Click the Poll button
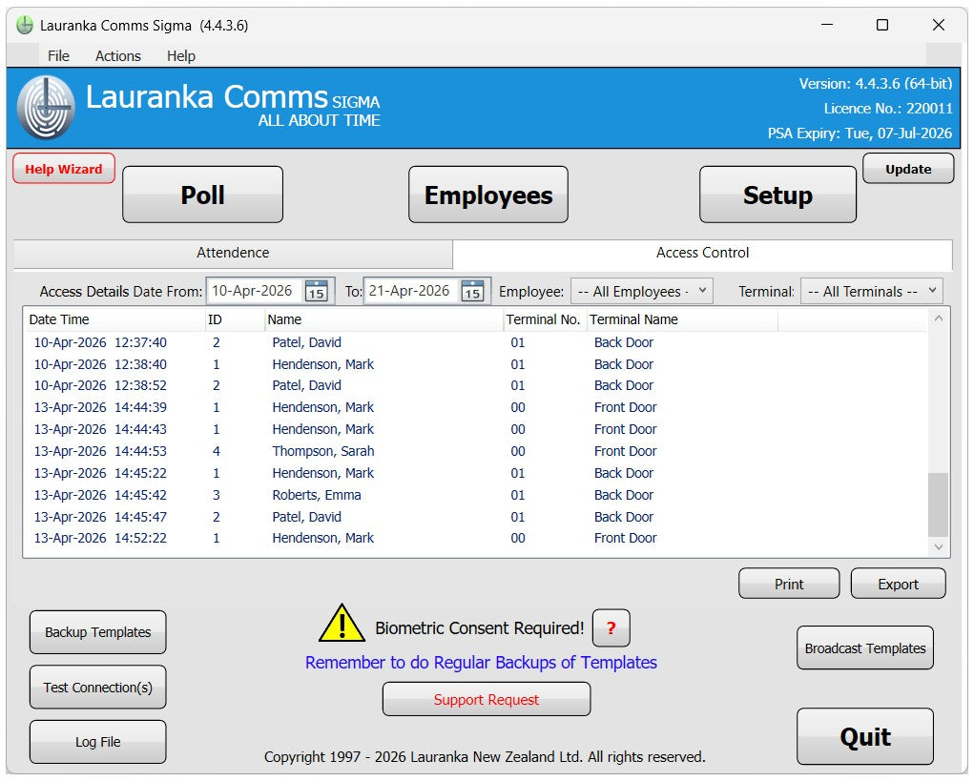Image resolution: width=974 pixels, height=781 pixels. (202, 195)
